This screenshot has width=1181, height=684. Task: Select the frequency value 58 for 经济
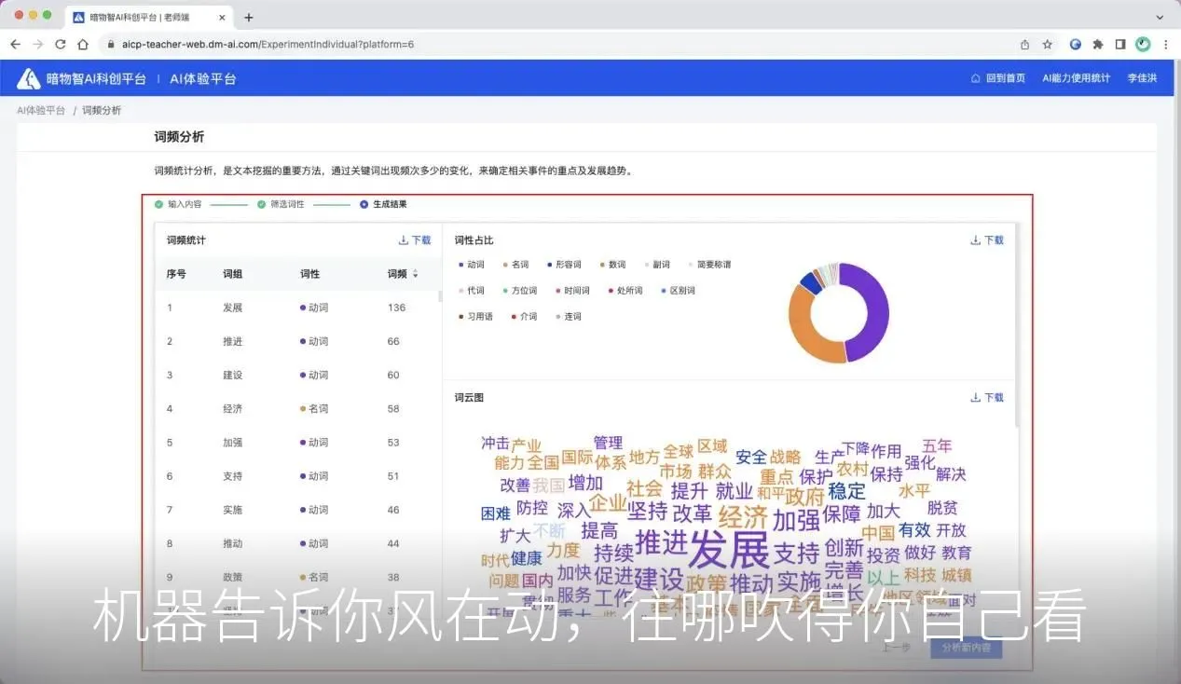pos(393,408)
